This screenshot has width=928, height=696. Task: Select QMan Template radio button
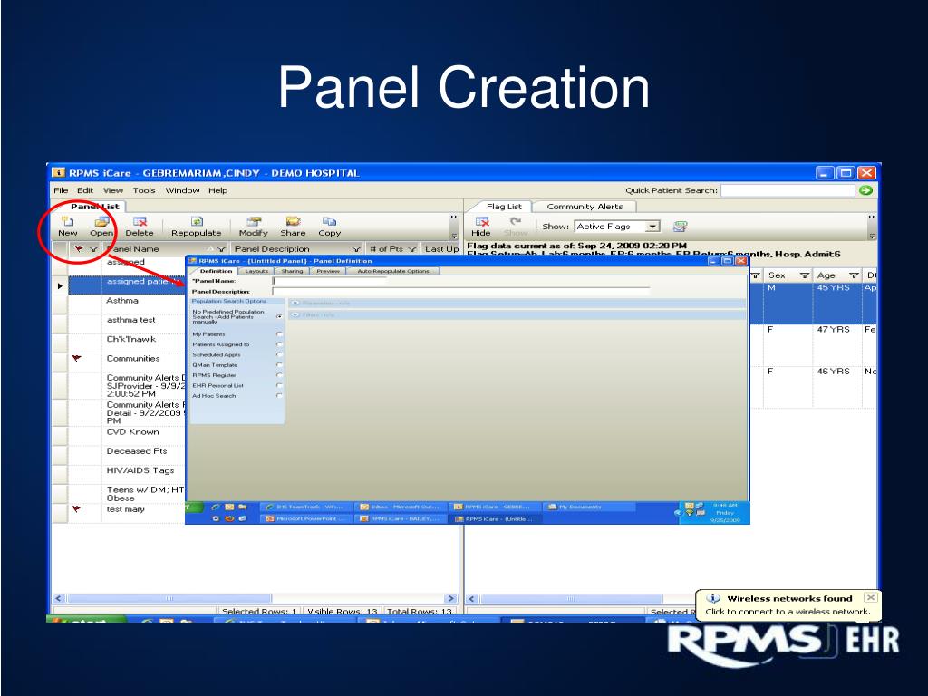click(x=279, y=365)
